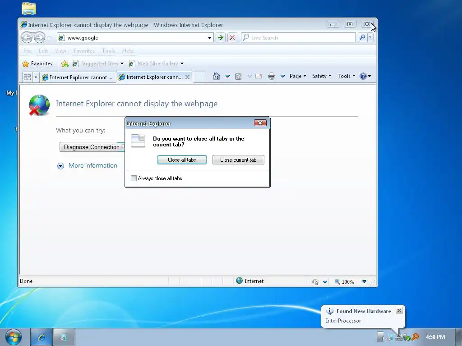Click the Done status bar text
Screen dimensions: 462x346
point(26,281)
